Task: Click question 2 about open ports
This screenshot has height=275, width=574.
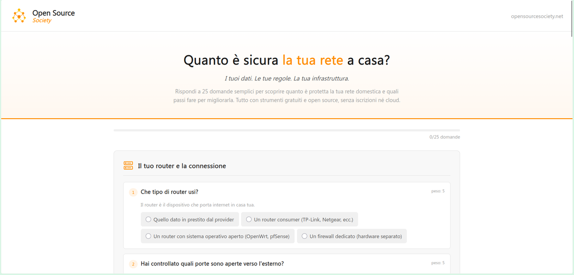Action: pos(212,264)
